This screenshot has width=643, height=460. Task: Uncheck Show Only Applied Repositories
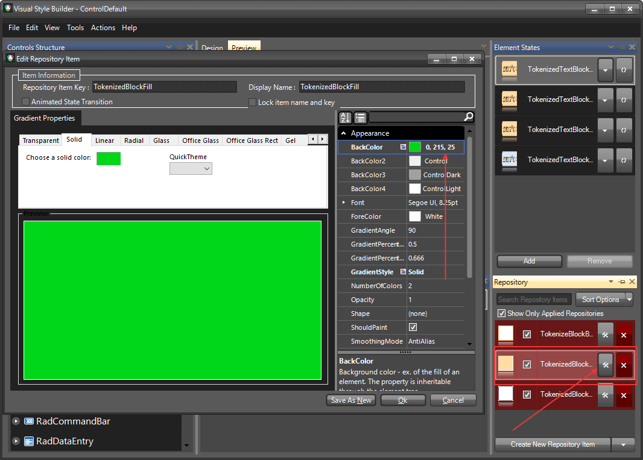click(x=501, y=313)
